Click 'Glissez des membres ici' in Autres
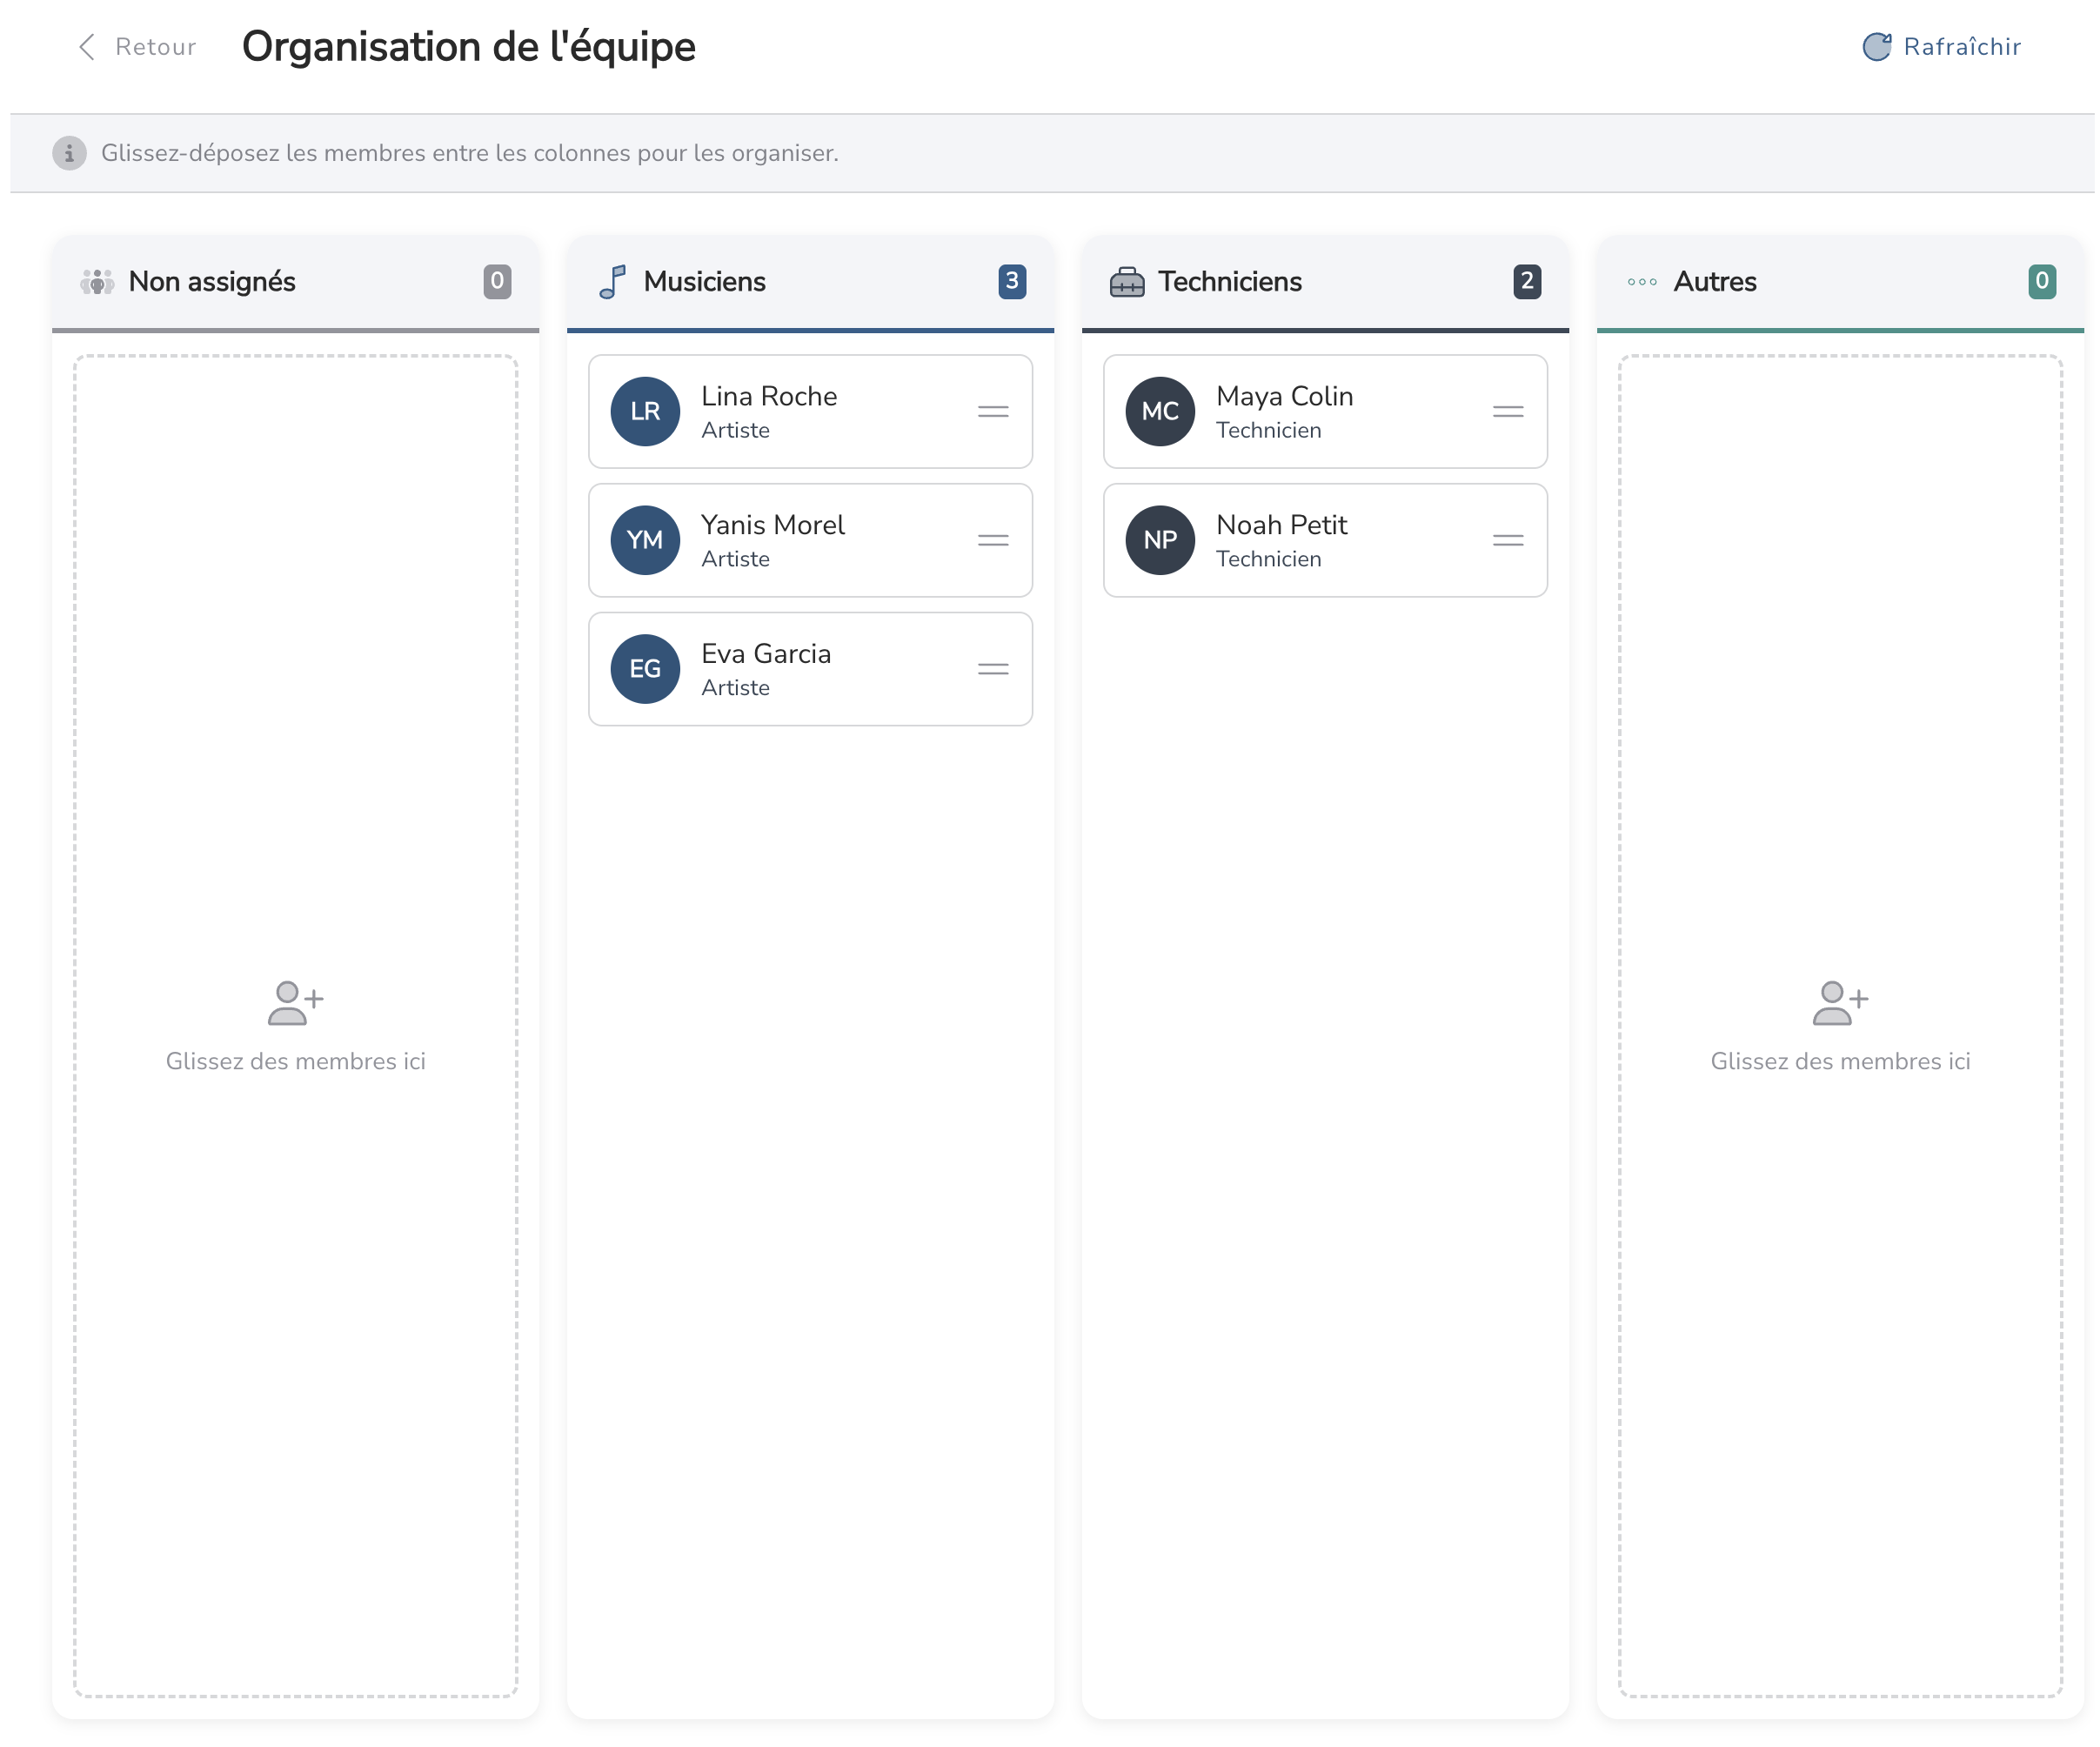 pos(1841,1061)
